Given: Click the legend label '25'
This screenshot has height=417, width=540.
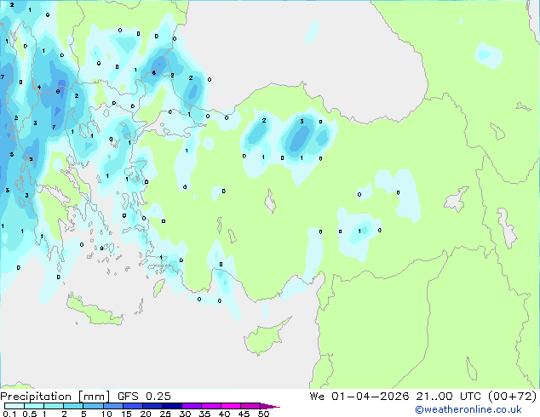Looking at the screenshot, I should click(165, 414).
